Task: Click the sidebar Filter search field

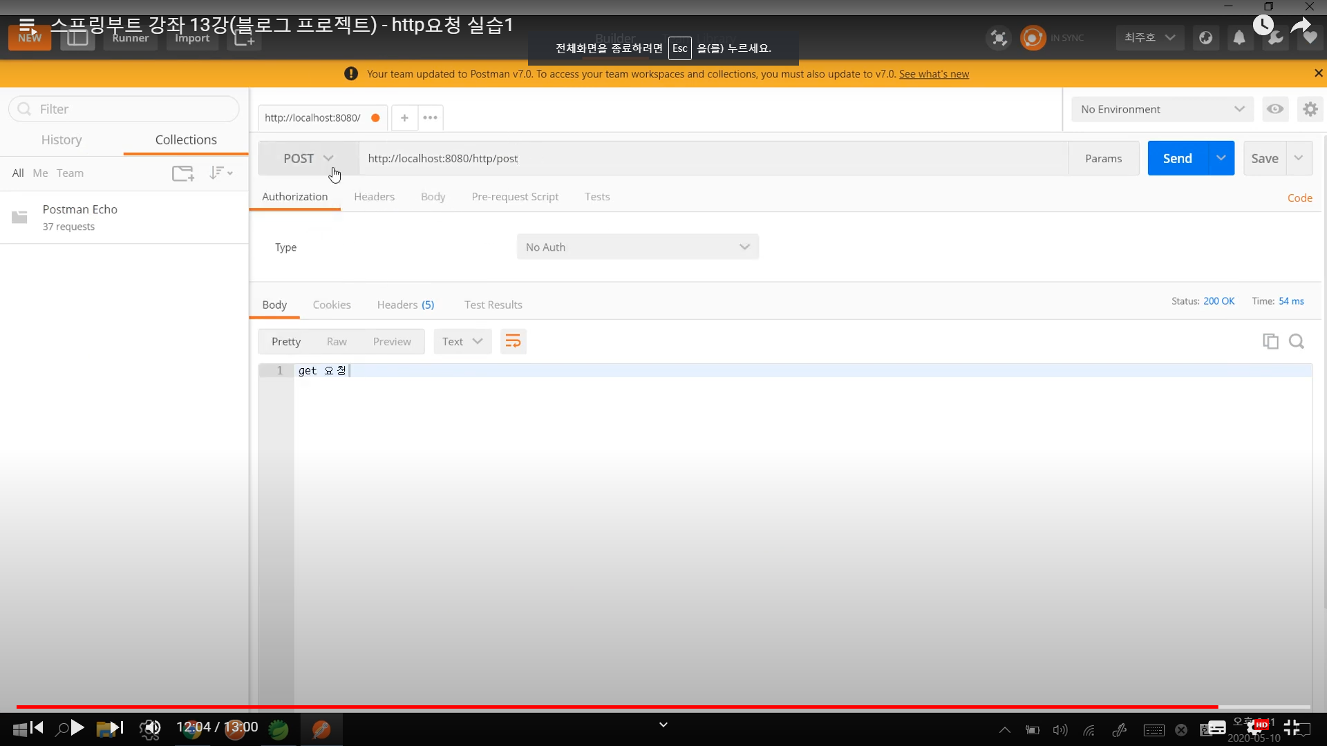Action: [x=124, y=109]
